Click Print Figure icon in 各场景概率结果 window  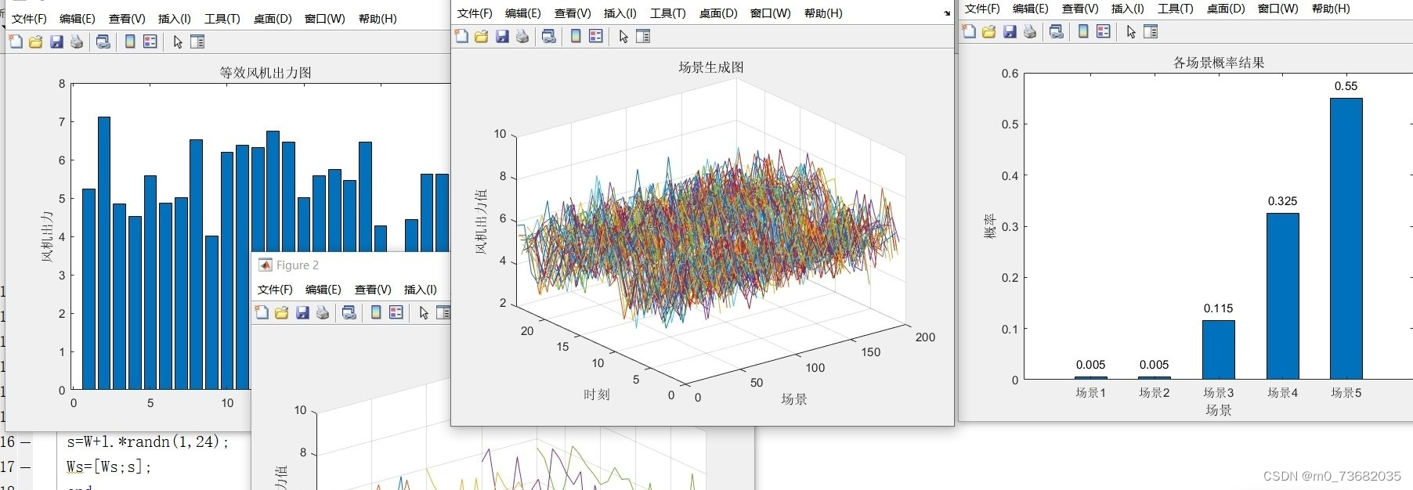coord(1030,31)
